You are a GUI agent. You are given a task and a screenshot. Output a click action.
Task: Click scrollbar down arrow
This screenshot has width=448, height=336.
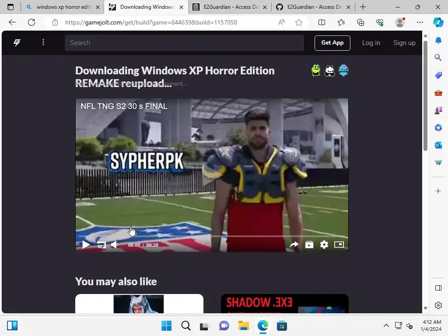pos(425,308)
